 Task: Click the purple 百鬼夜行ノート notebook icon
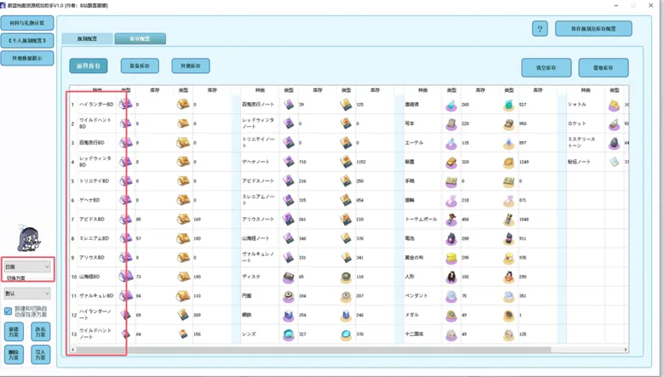click(289, 104)
